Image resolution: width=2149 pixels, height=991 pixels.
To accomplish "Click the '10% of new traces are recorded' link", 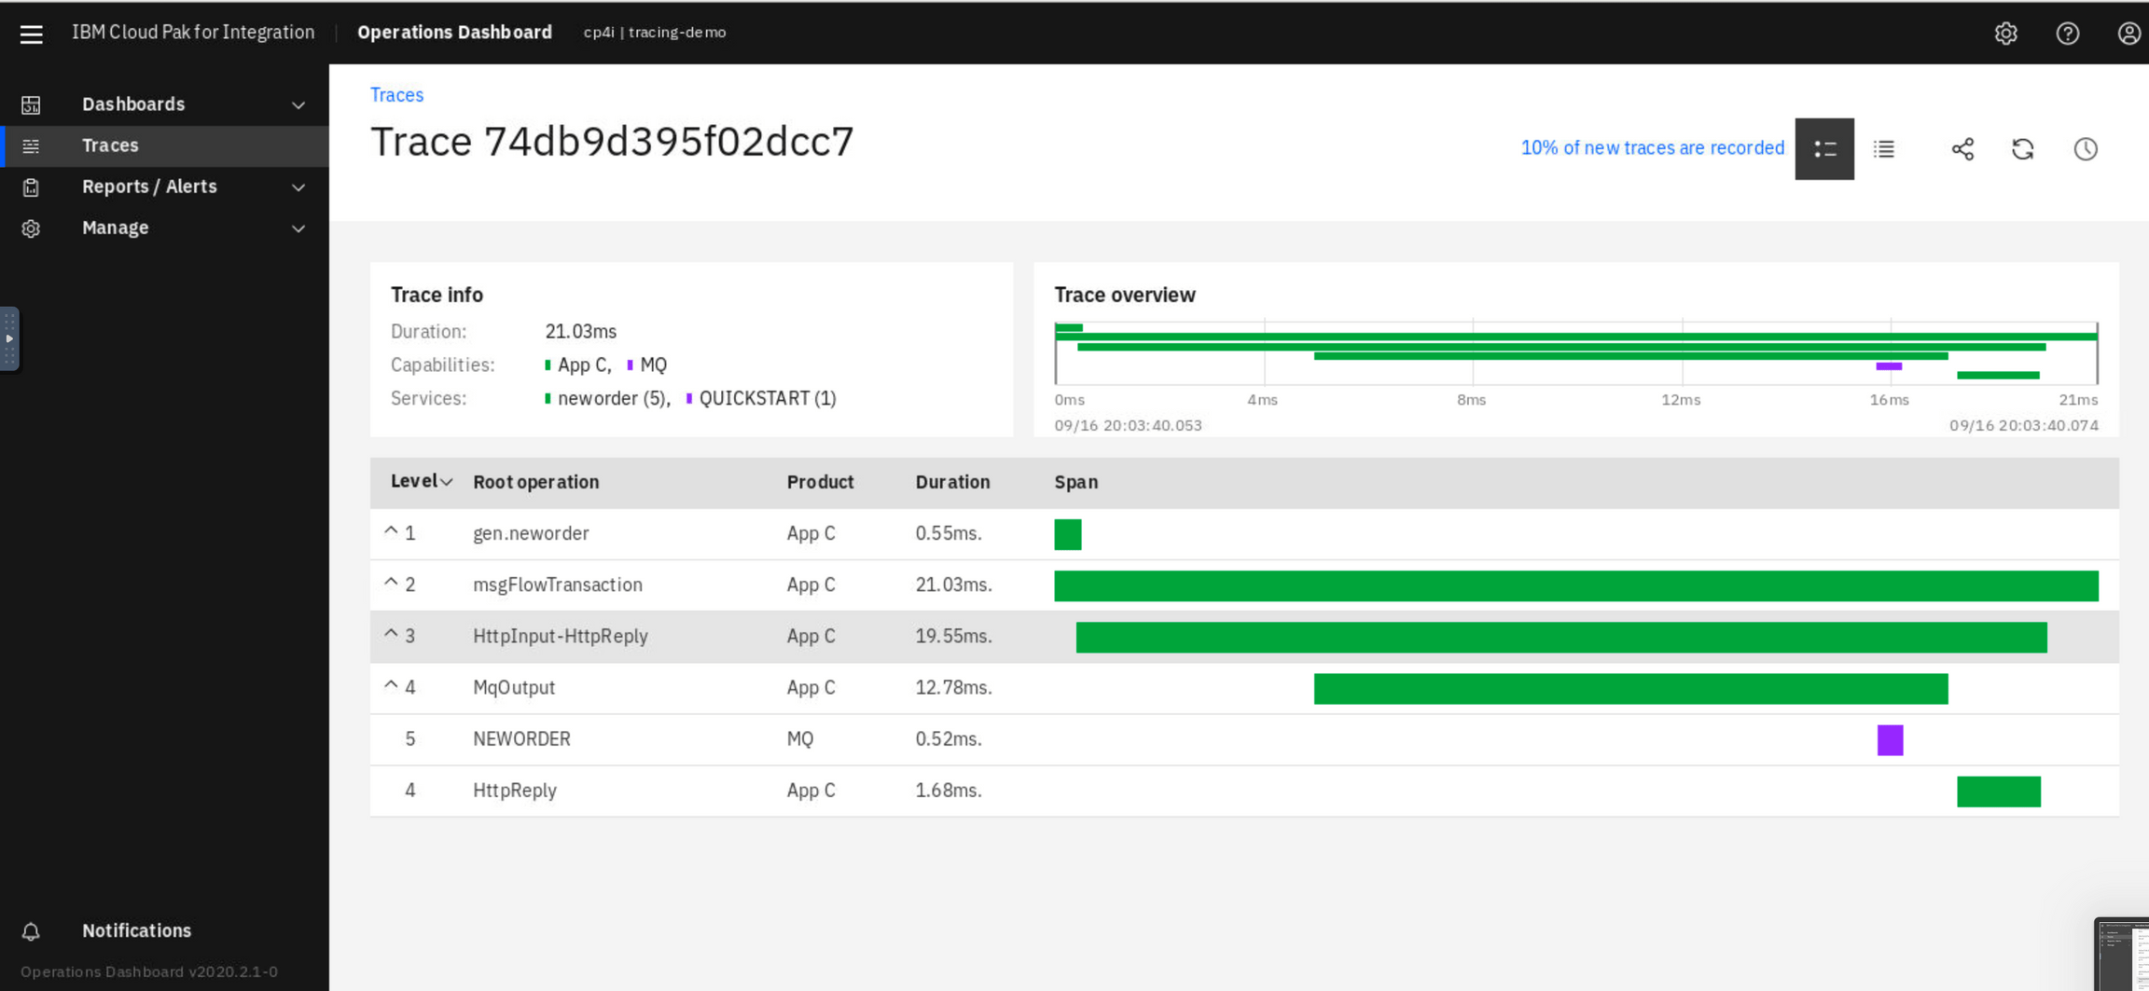I will 1652,147.
